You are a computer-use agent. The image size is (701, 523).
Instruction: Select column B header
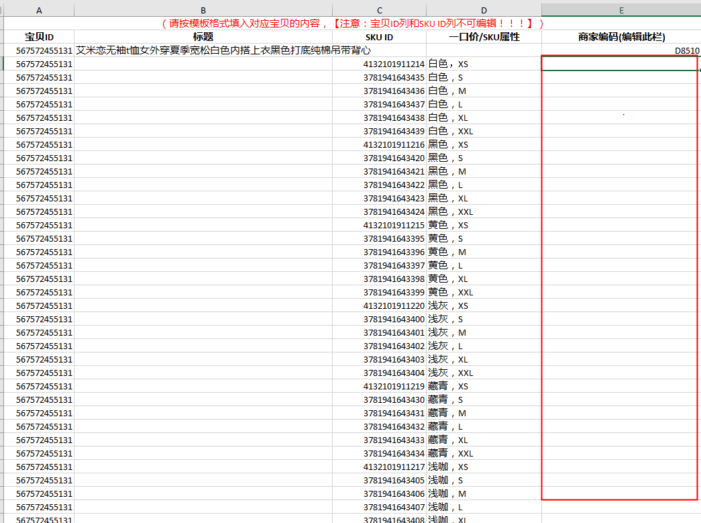(203, 10)
